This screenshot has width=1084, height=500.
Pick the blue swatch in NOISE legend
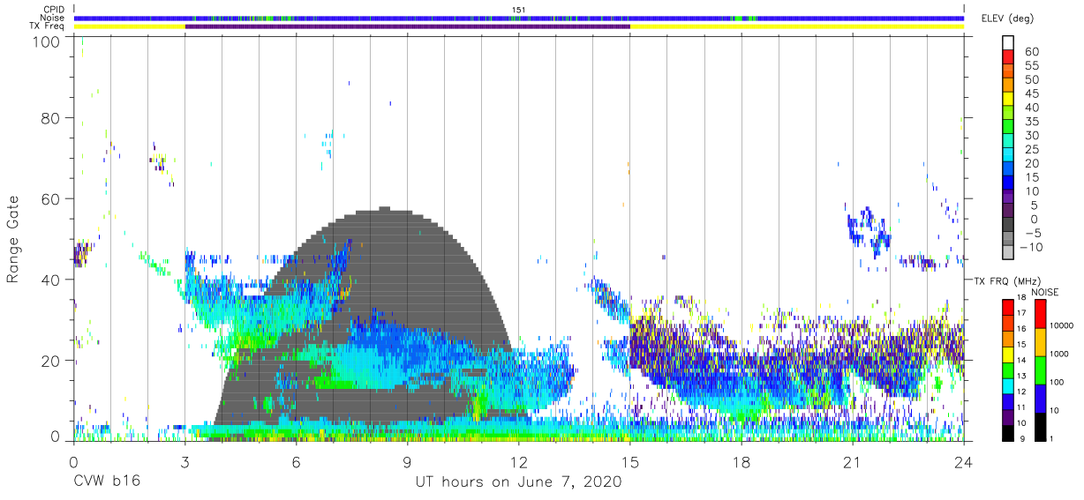pos(1040,397)
